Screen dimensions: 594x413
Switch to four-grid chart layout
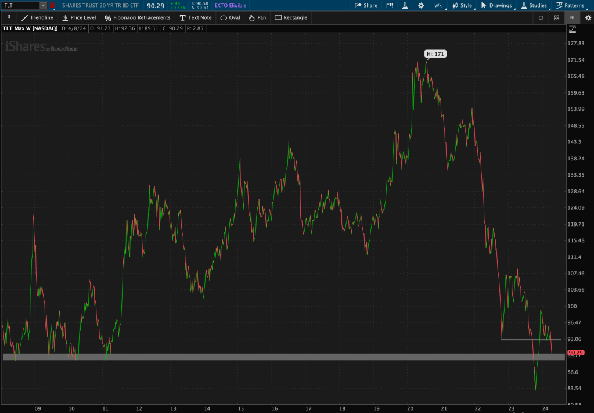click(556, 17)
